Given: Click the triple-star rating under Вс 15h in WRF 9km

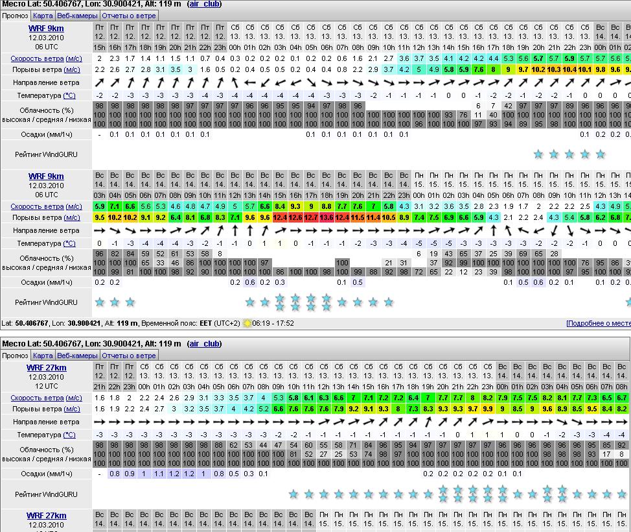Looking at the screenshot, I should [280, 302].
